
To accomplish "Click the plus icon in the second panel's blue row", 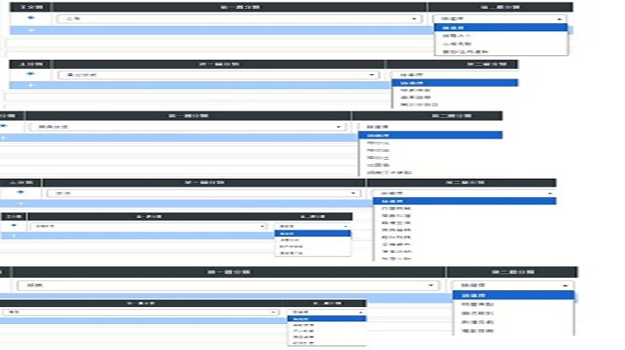I will pos(30,86).
